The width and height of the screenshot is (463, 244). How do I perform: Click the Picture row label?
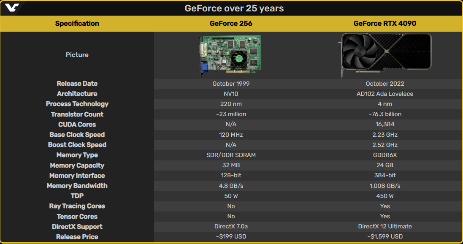coord(77,54)
